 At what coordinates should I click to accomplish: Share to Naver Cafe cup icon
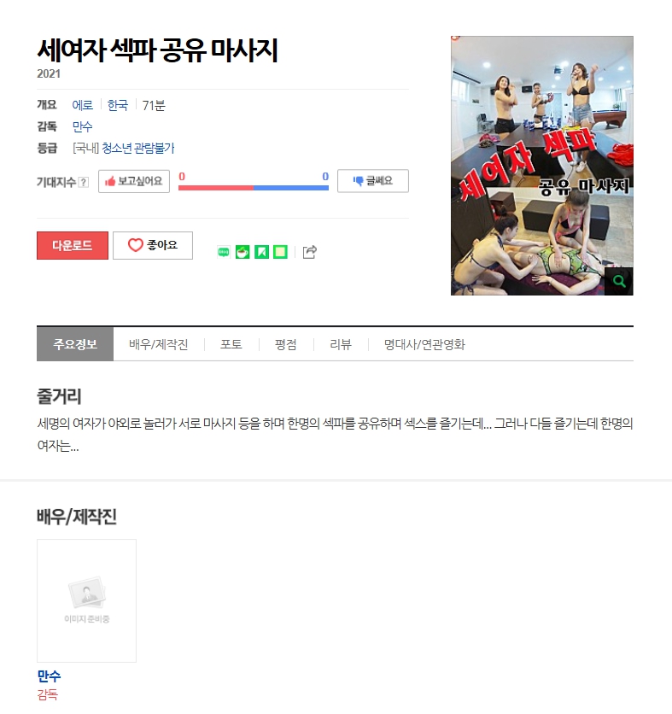point(243,252)
